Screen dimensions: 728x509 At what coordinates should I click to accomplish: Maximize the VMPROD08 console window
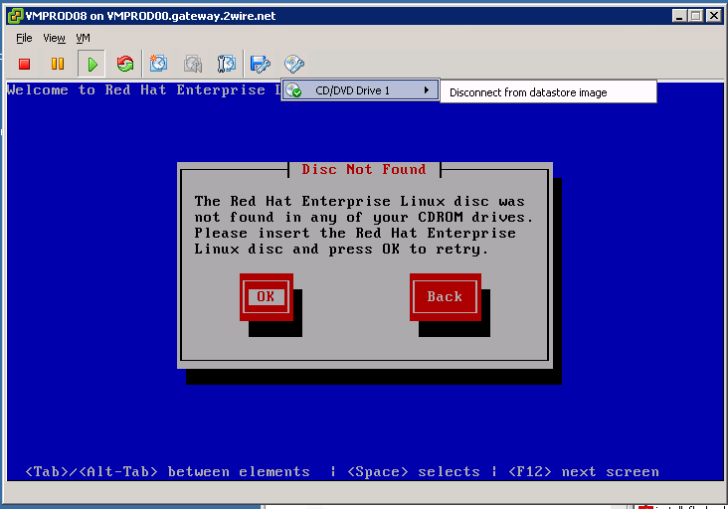695,16
